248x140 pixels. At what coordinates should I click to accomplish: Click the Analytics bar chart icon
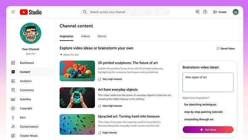[13, 81]
